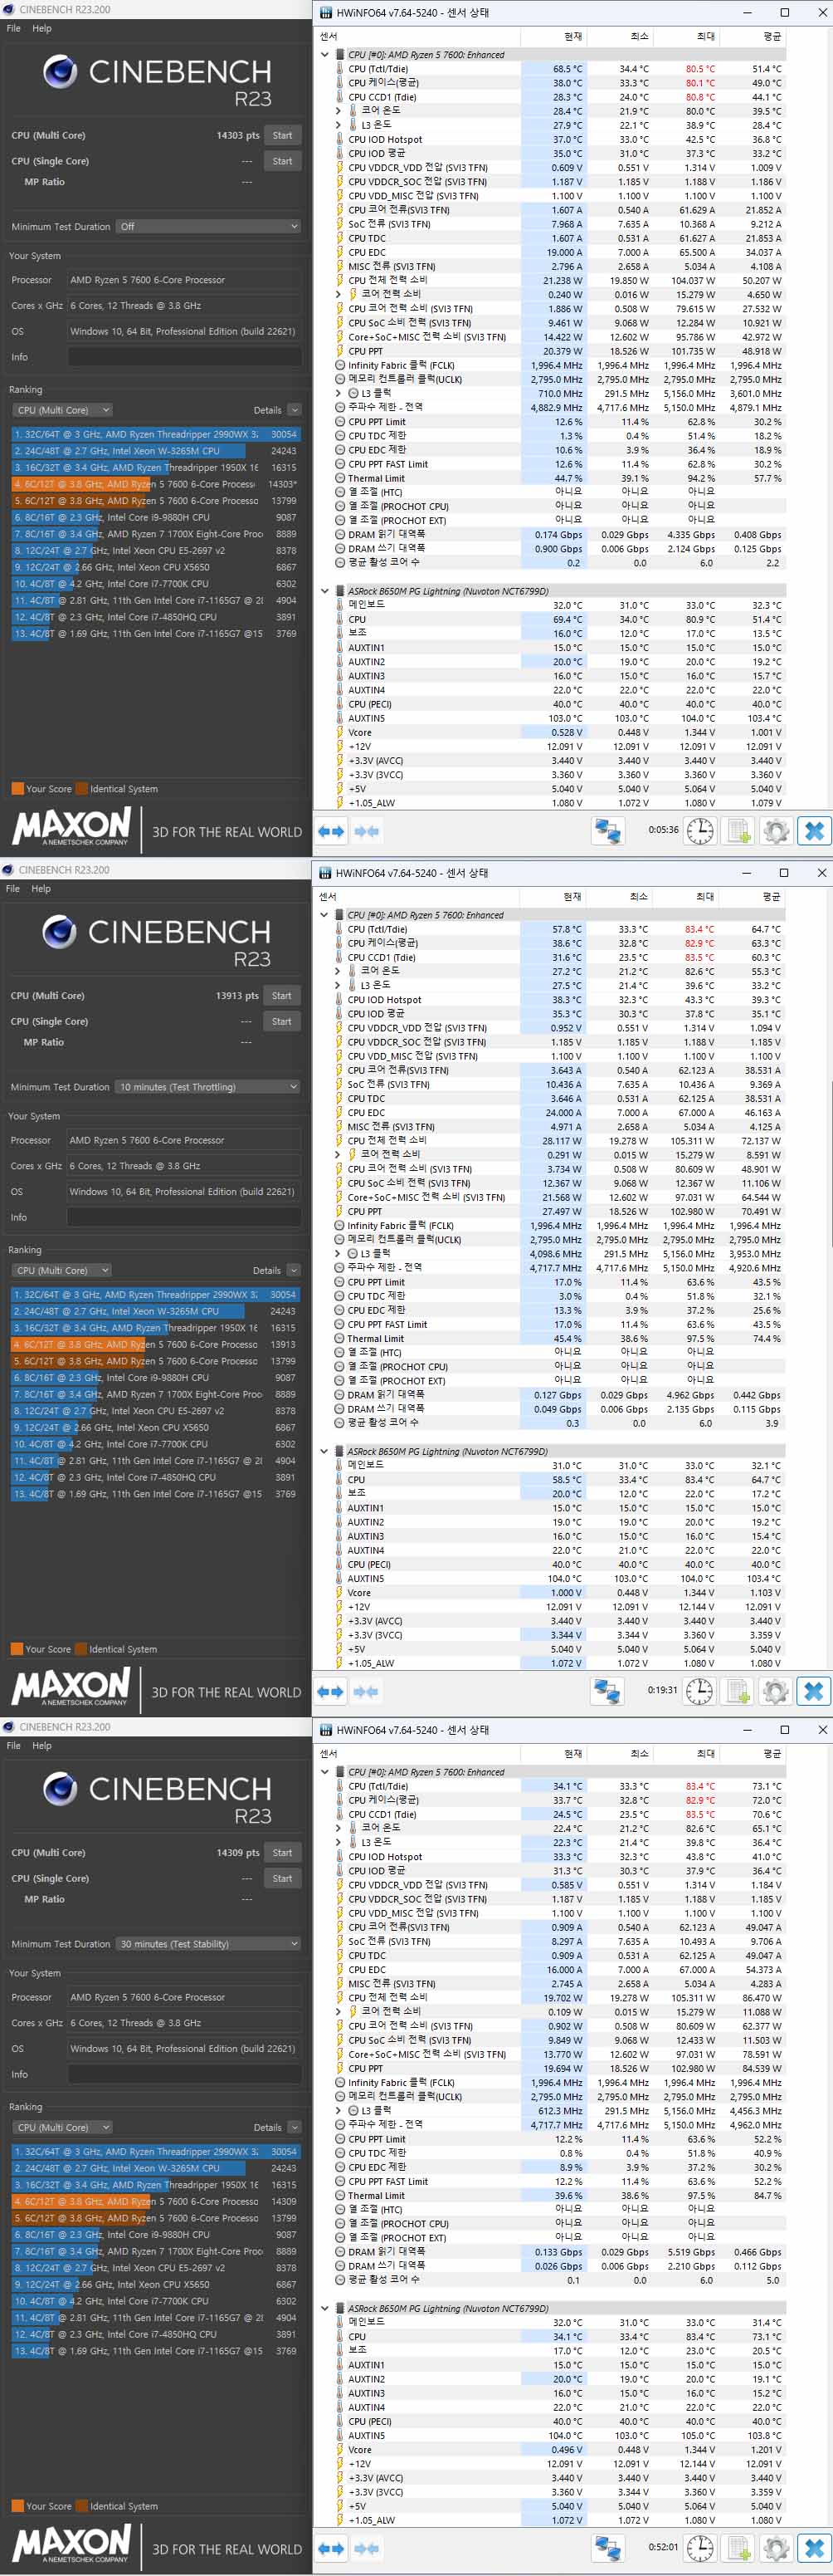Screen dimensions: 833x2576
Task: Click 최대 column header in HWiNFO showing 0:52:01
Action: point(686,1753)
